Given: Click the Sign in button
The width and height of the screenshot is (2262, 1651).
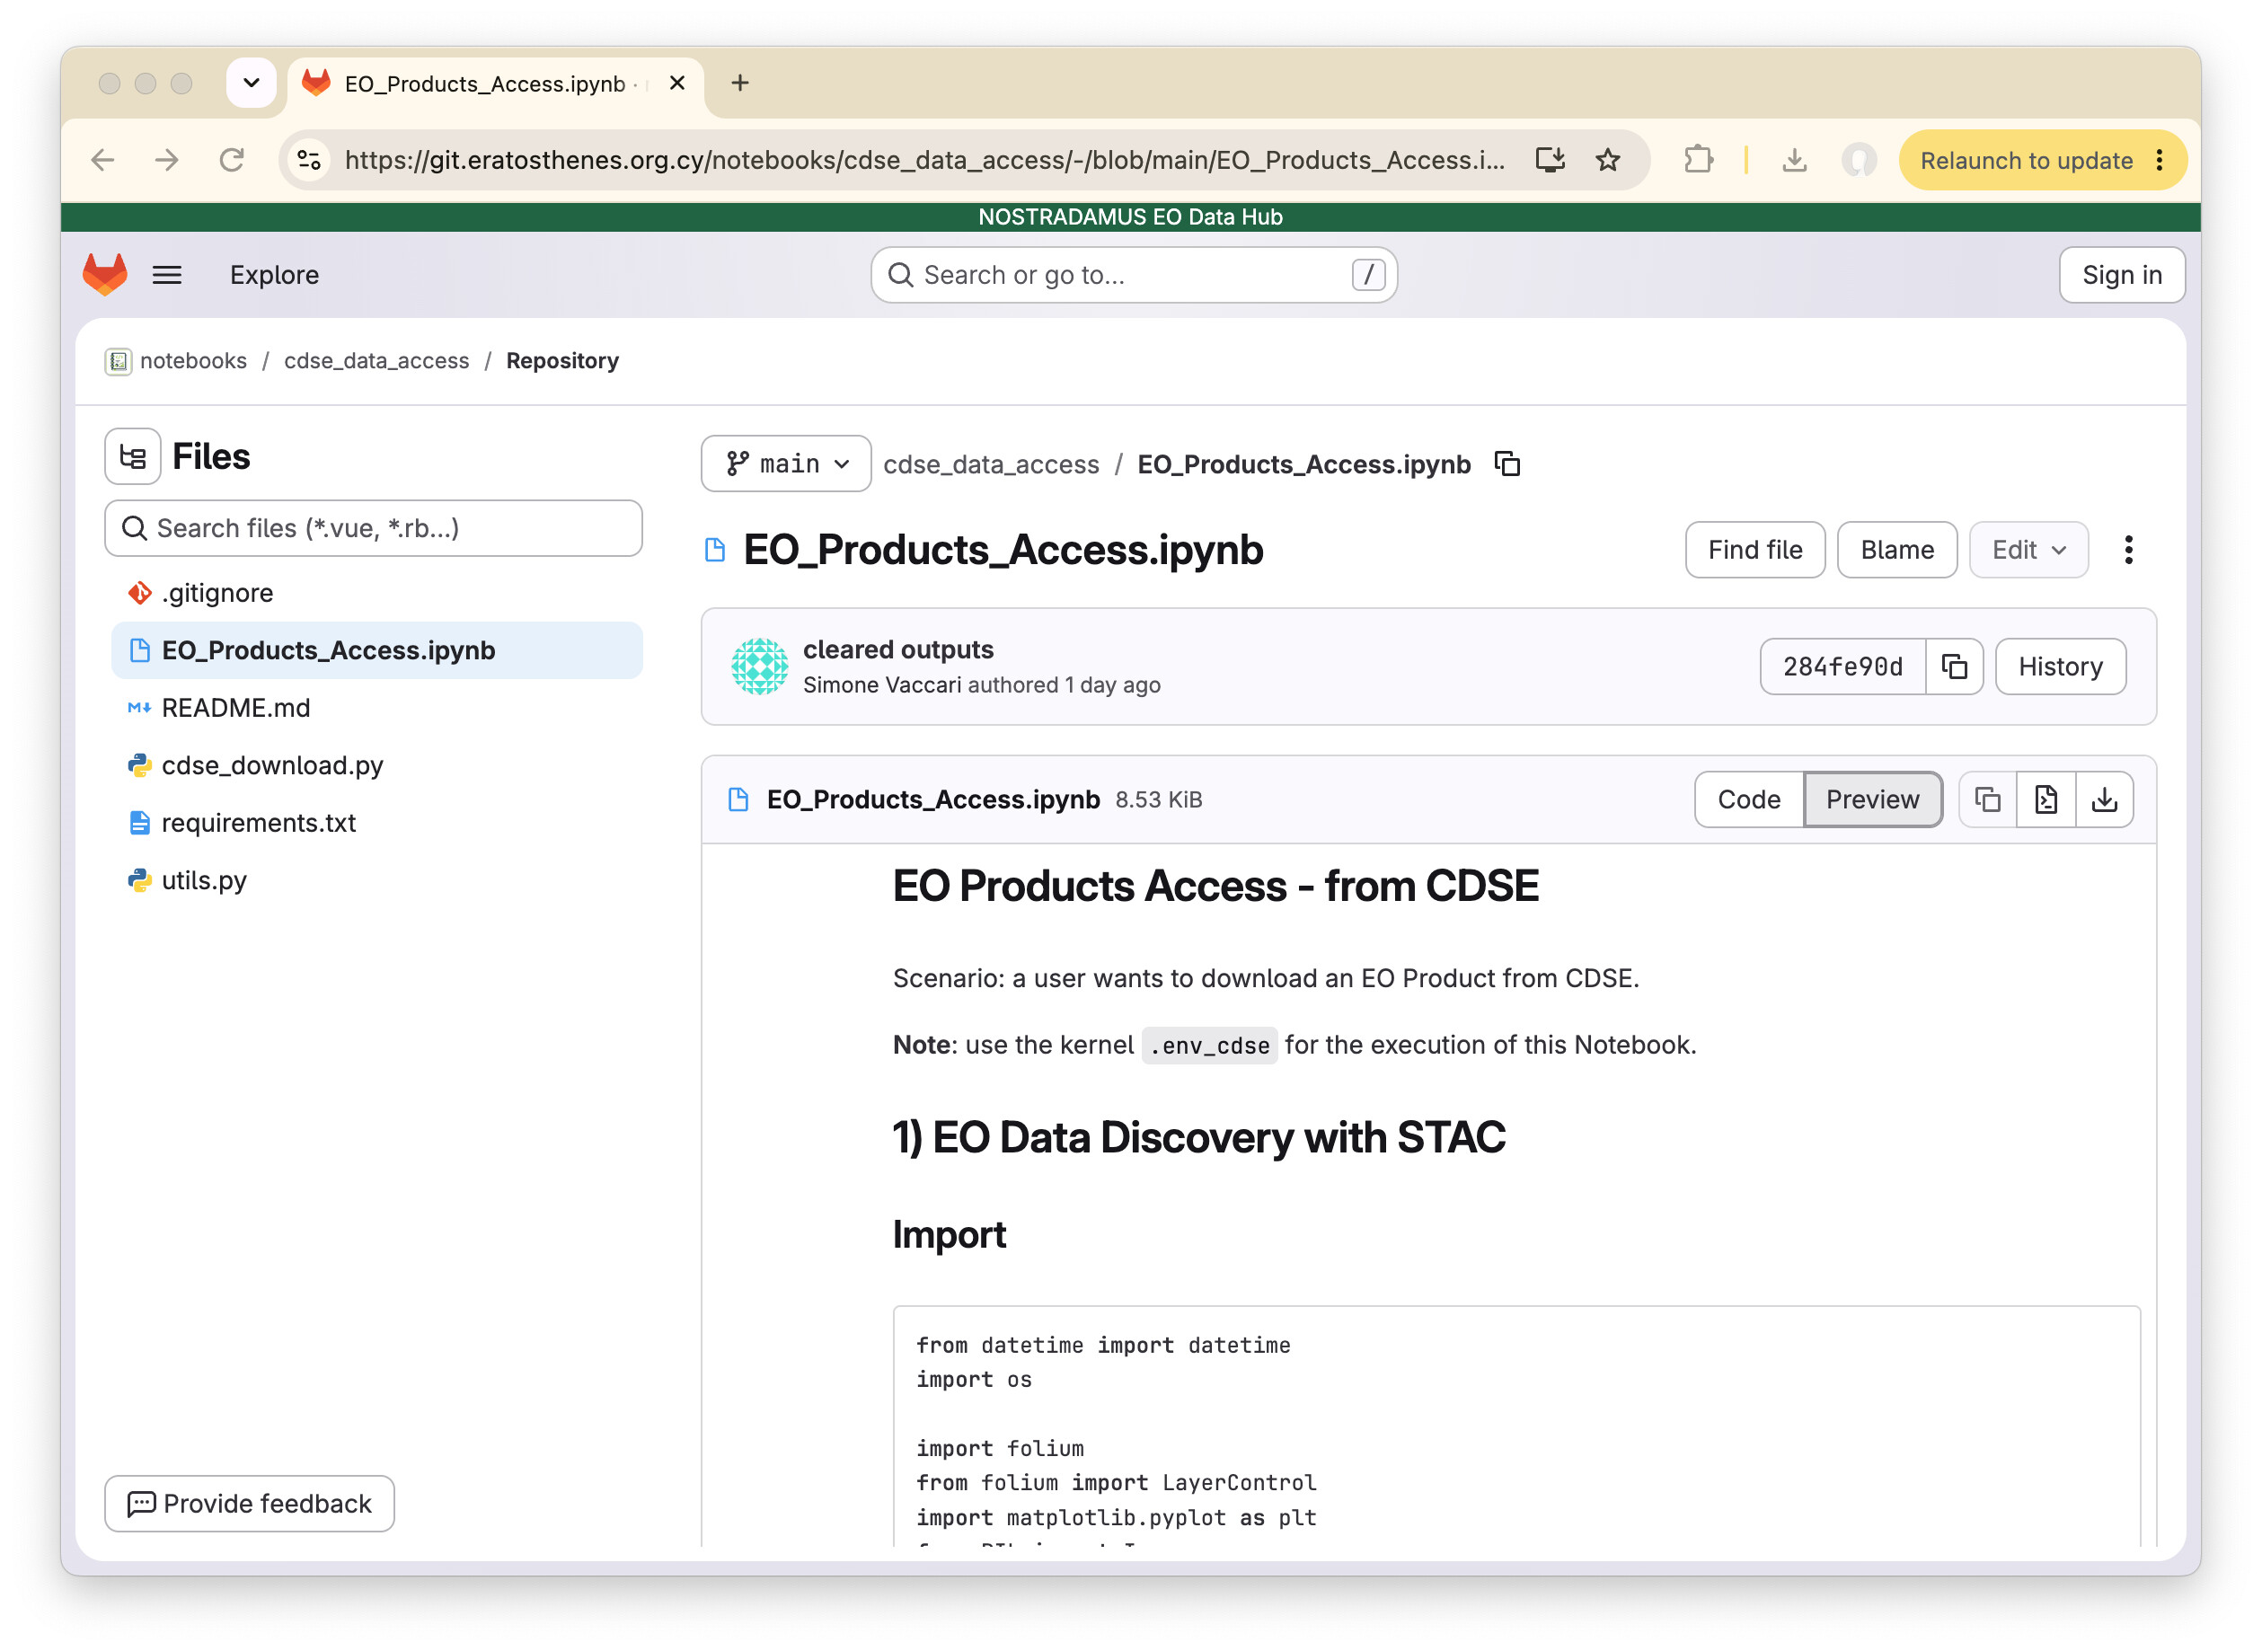Looking at the screenshot, I should click(x=2122, y=275).
